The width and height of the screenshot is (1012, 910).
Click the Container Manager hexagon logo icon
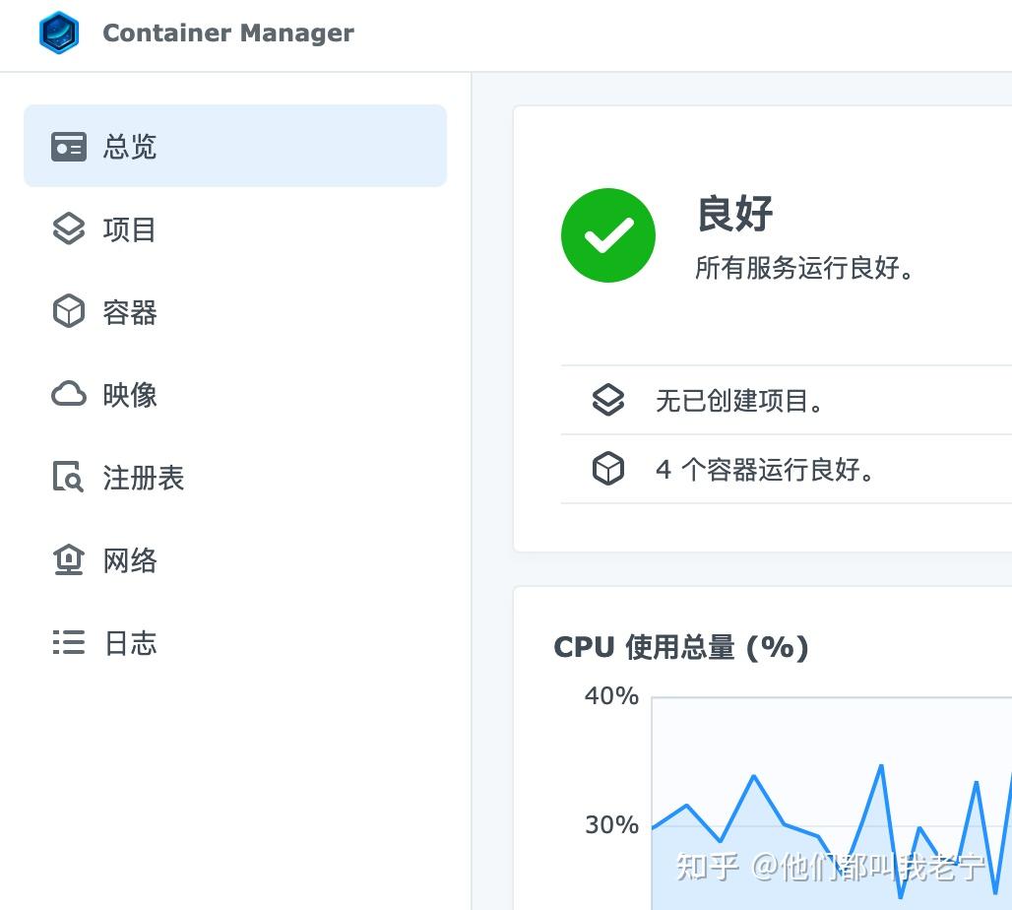click(58, 32)
